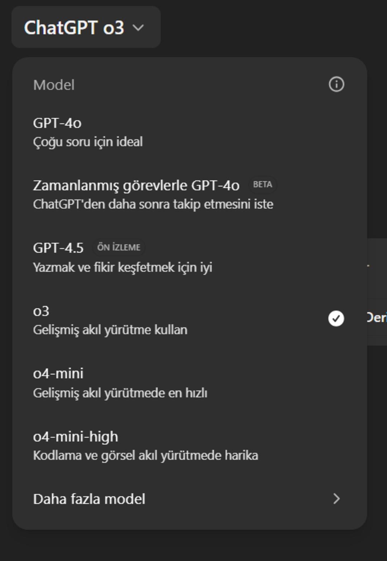The image size is (387, 561).
Task: Click the right arrow for more models
Action: click(336, 499)
